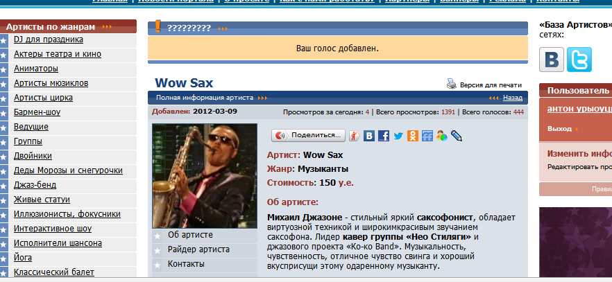Share on Odnoklassniki orange icon
The width and height of the screenshot is (612, 282).
pyautogui.click(x=413, y=136)
